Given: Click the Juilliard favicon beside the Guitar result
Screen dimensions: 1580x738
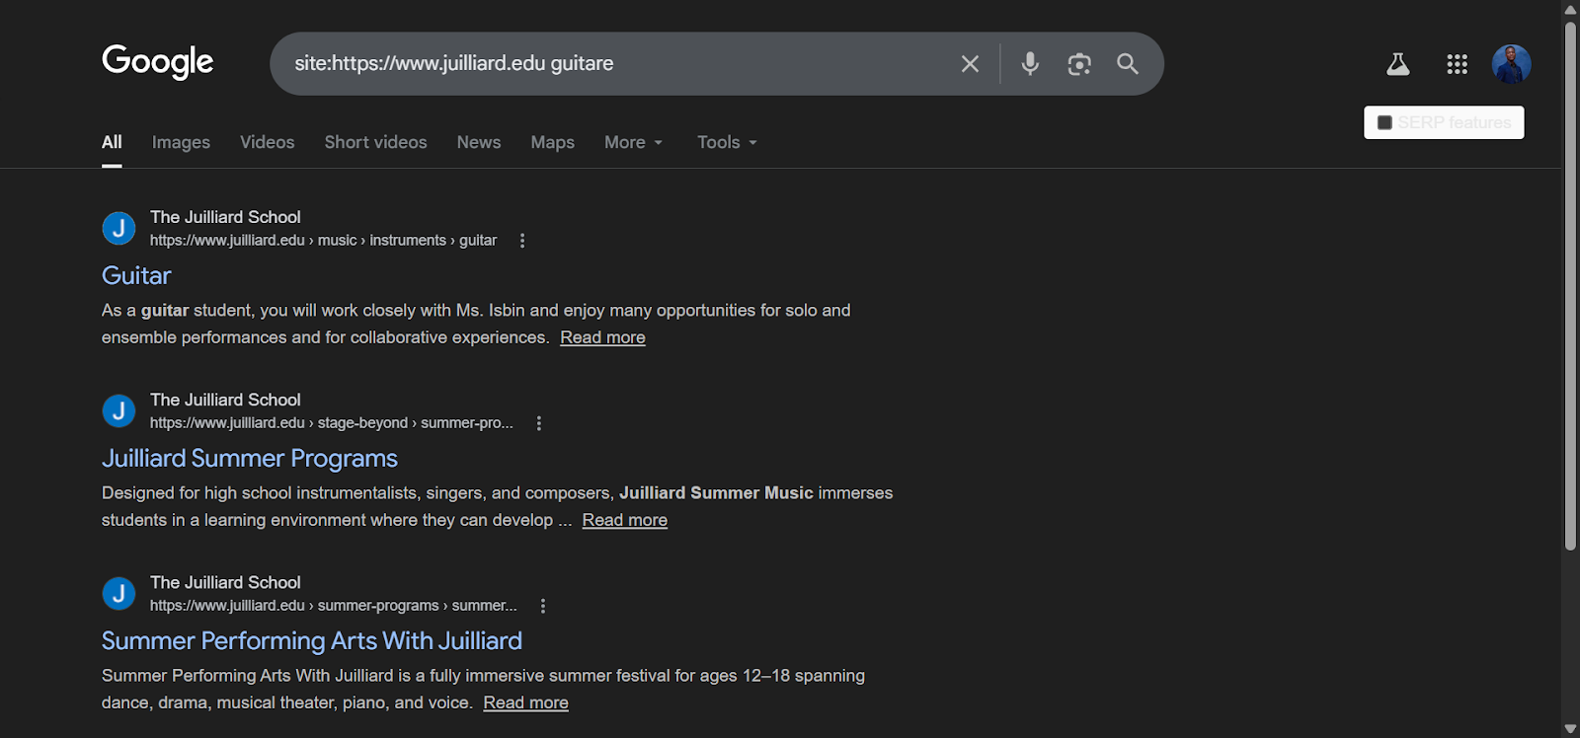Looking at the screenshot, I should click(x=118, y=228).
